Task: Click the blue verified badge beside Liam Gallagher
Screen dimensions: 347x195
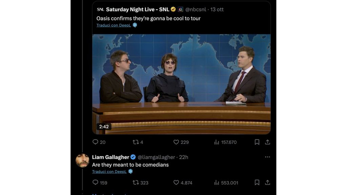Action: coord(132,157)
